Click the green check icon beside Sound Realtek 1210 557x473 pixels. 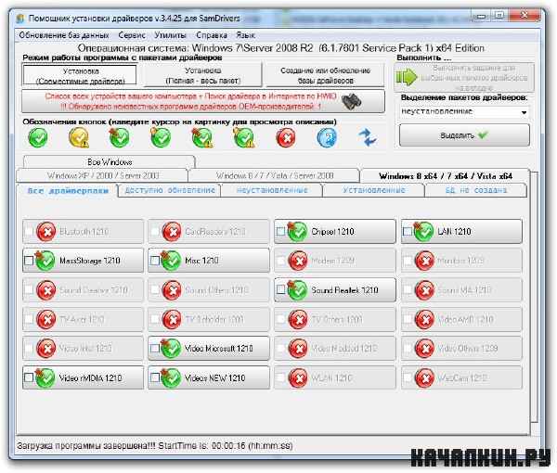[x=298, y=290]
